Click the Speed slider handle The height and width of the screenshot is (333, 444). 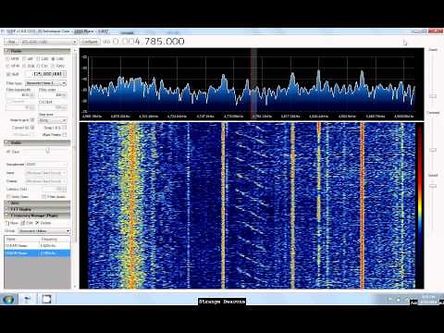tap(433, 186)
